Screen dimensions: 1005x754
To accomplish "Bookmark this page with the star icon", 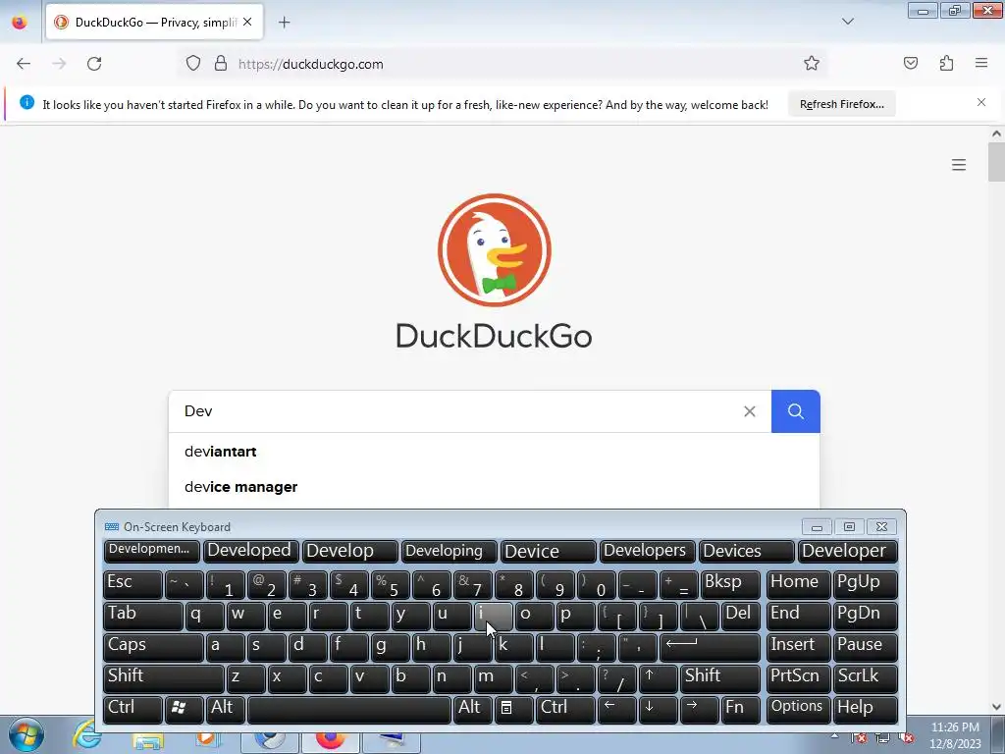I will pyautogui.click(x=812, y=64).
